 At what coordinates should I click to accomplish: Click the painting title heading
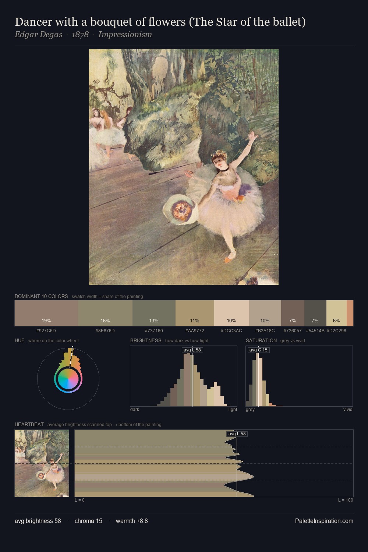(x=160, y=22)
